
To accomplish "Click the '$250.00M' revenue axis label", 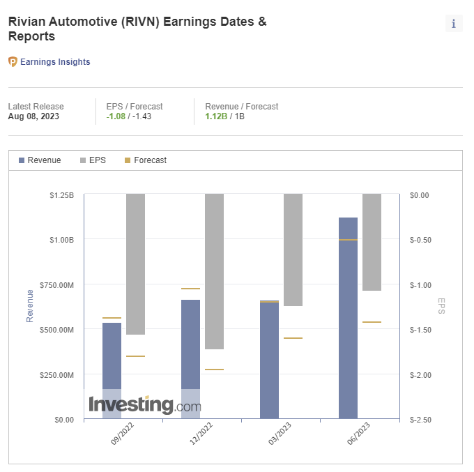I will (x=57, y=375).
